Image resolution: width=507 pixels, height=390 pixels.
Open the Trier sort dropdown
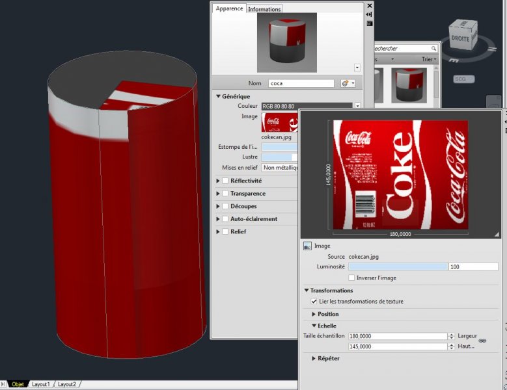click(x=429, y=59)
